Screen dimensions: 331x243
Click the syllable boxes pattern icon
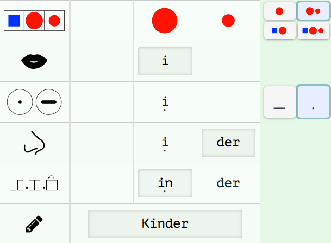(34, 183)
